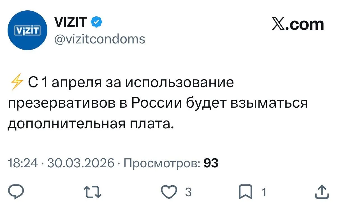Open the Просмотров: 93 view count
The width and height of the screenshot is (338, 206).
[x=170, y=163]
